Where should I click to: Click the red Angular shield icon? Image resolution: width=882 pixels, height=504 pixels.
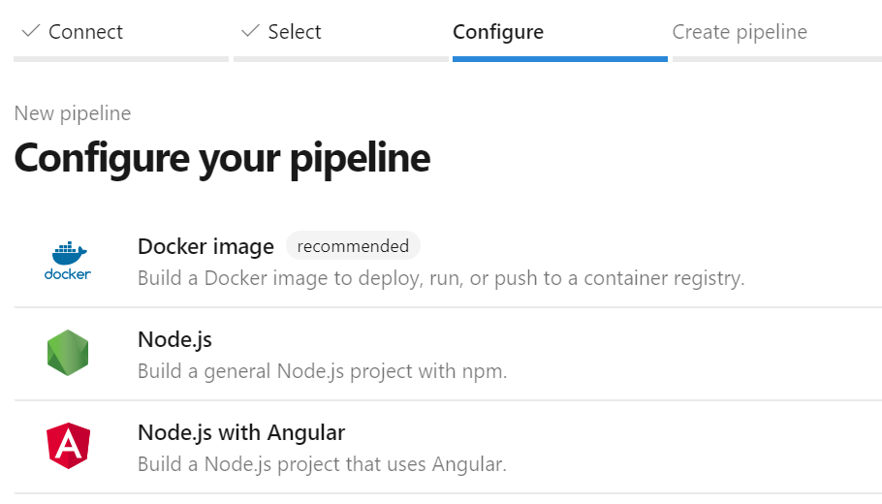67,447
